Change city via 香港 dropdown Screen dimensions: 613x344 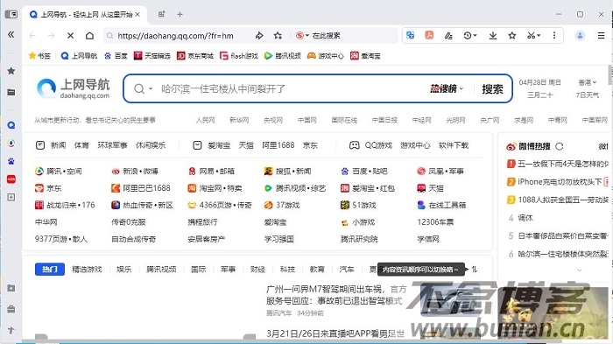click(588, 82)
